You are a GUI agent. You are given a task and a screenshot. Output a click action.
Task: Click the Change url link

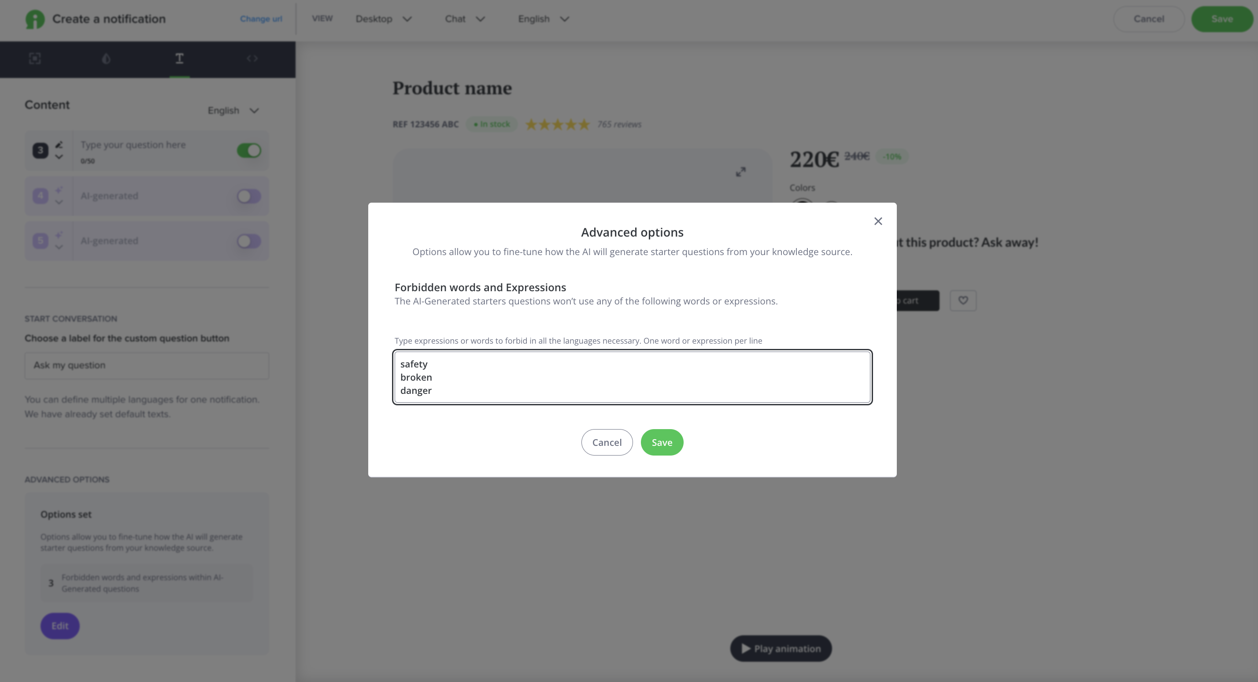tap(261, 19)
